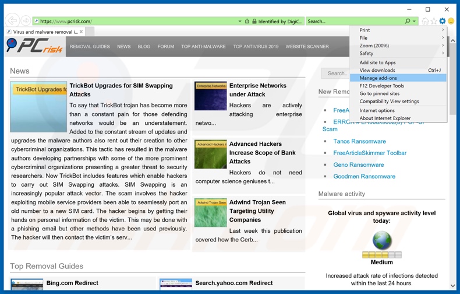Image resolution: width=460 pixels, height=294 pixels.
Task: Open Goodmen Ransomware link
Action: tap(364, 176)
